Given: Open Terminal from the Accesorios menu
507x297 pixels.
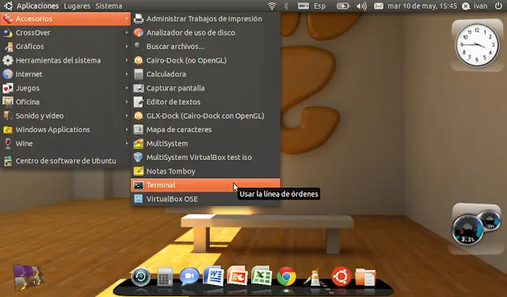Looking at the screenshot, I should [205, 185].
